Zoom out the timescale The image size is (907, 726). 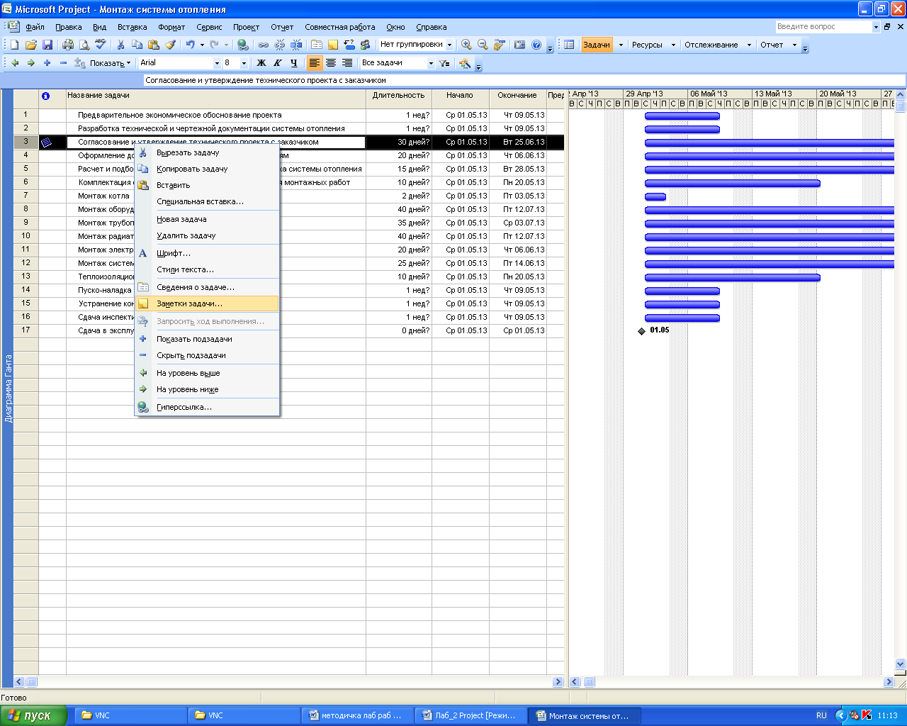pos(483,45)
